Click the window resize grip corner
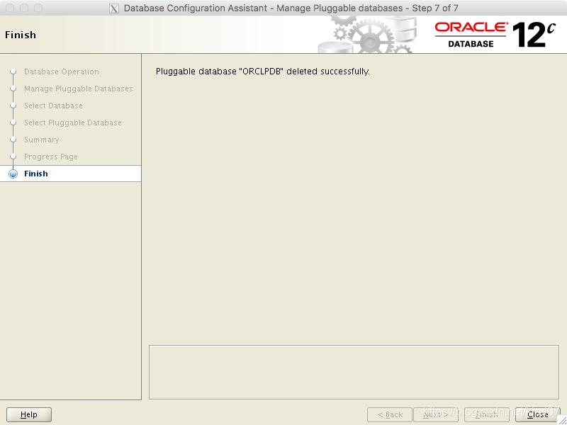 (x=562, y=420)
